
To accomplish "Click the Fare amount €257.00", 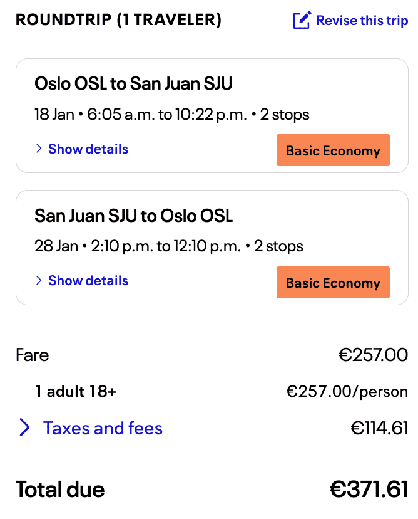I will tap(373, 355).
